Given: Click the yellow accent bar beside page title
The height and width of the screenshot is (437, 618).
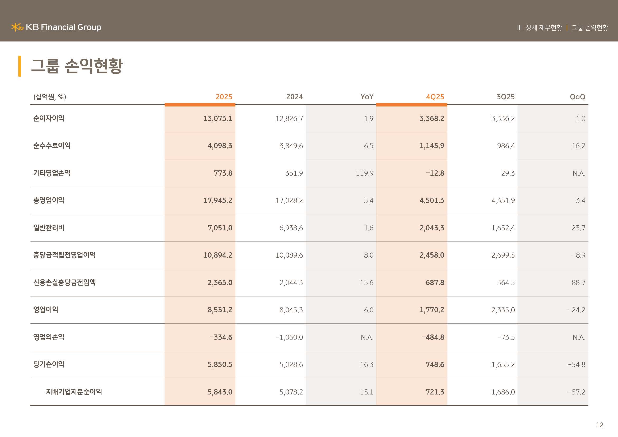Looking at the screenshot, I should point(20,66).
